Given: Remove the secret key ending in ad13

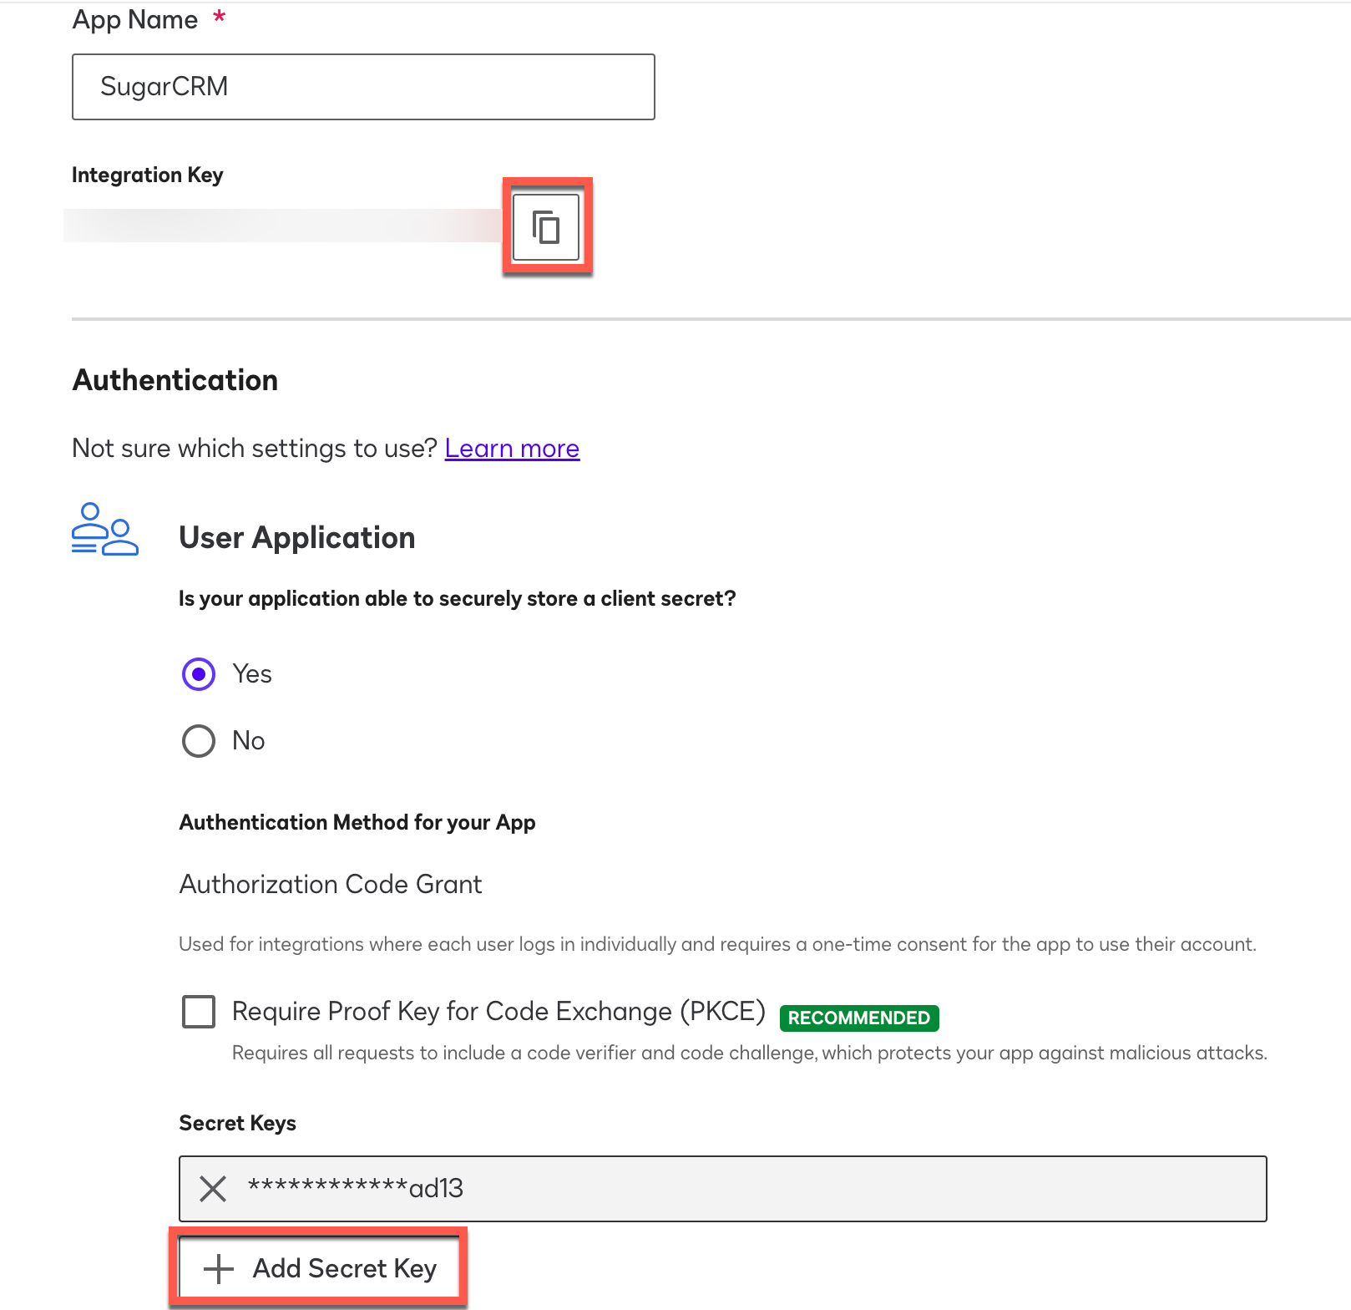Looking at the screenshot, I should pos(213,1188).
